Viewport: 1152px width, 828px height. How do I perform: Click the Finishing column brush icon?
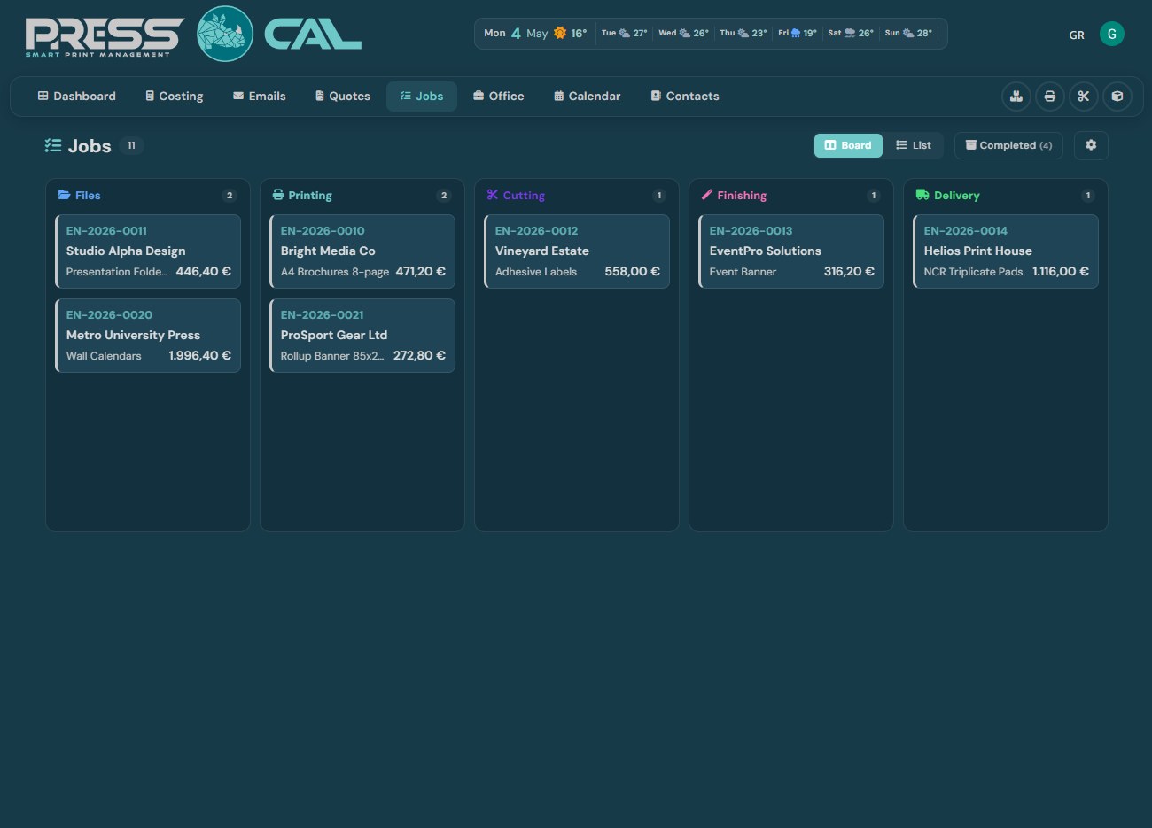click(x=707, y=195)
